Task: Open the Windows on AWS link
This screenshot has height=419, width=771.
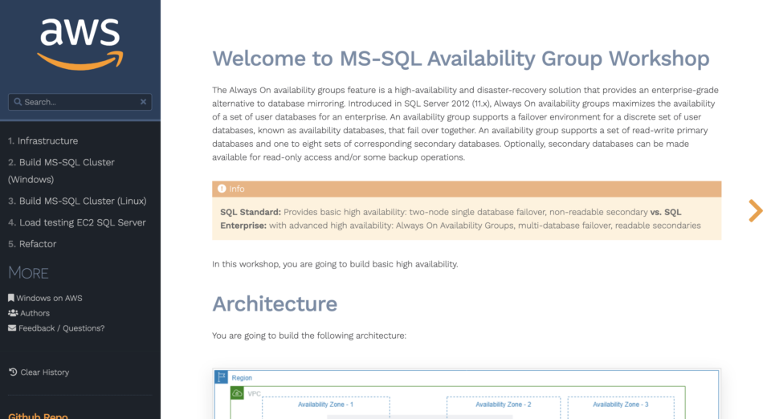Action: (49, 298)
